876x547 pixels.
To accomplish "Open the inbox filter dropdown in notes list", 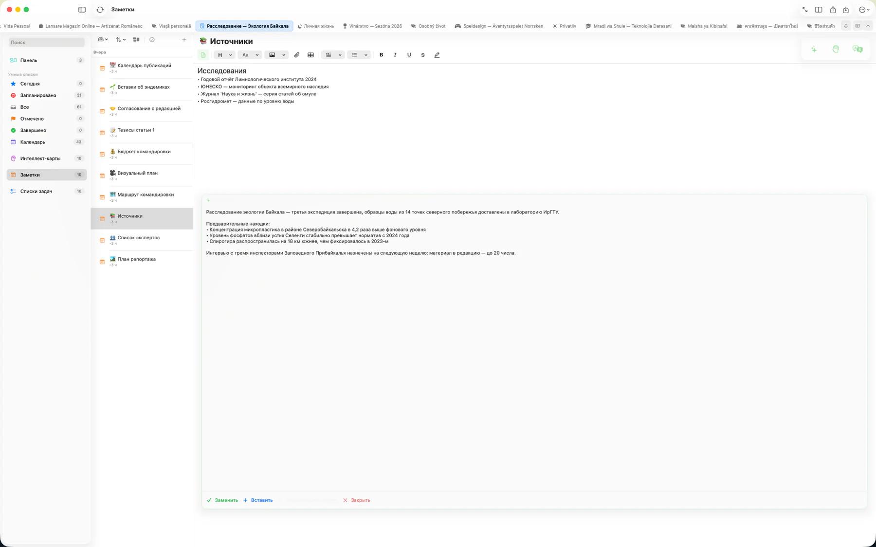I will 103,39.
